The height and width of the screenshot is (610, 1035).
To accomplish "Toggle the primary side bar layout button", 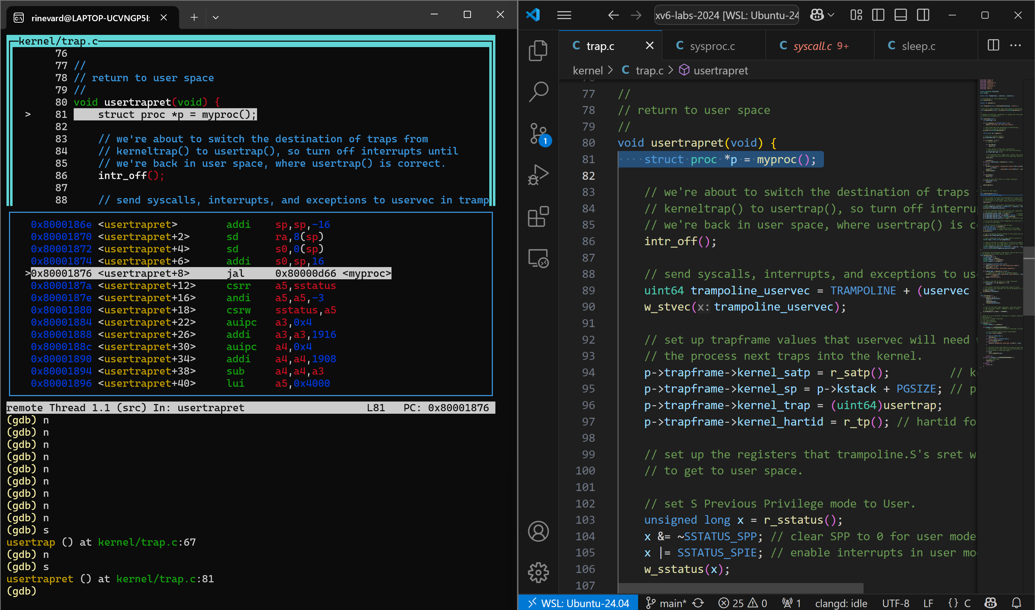I will coord(878,15).
